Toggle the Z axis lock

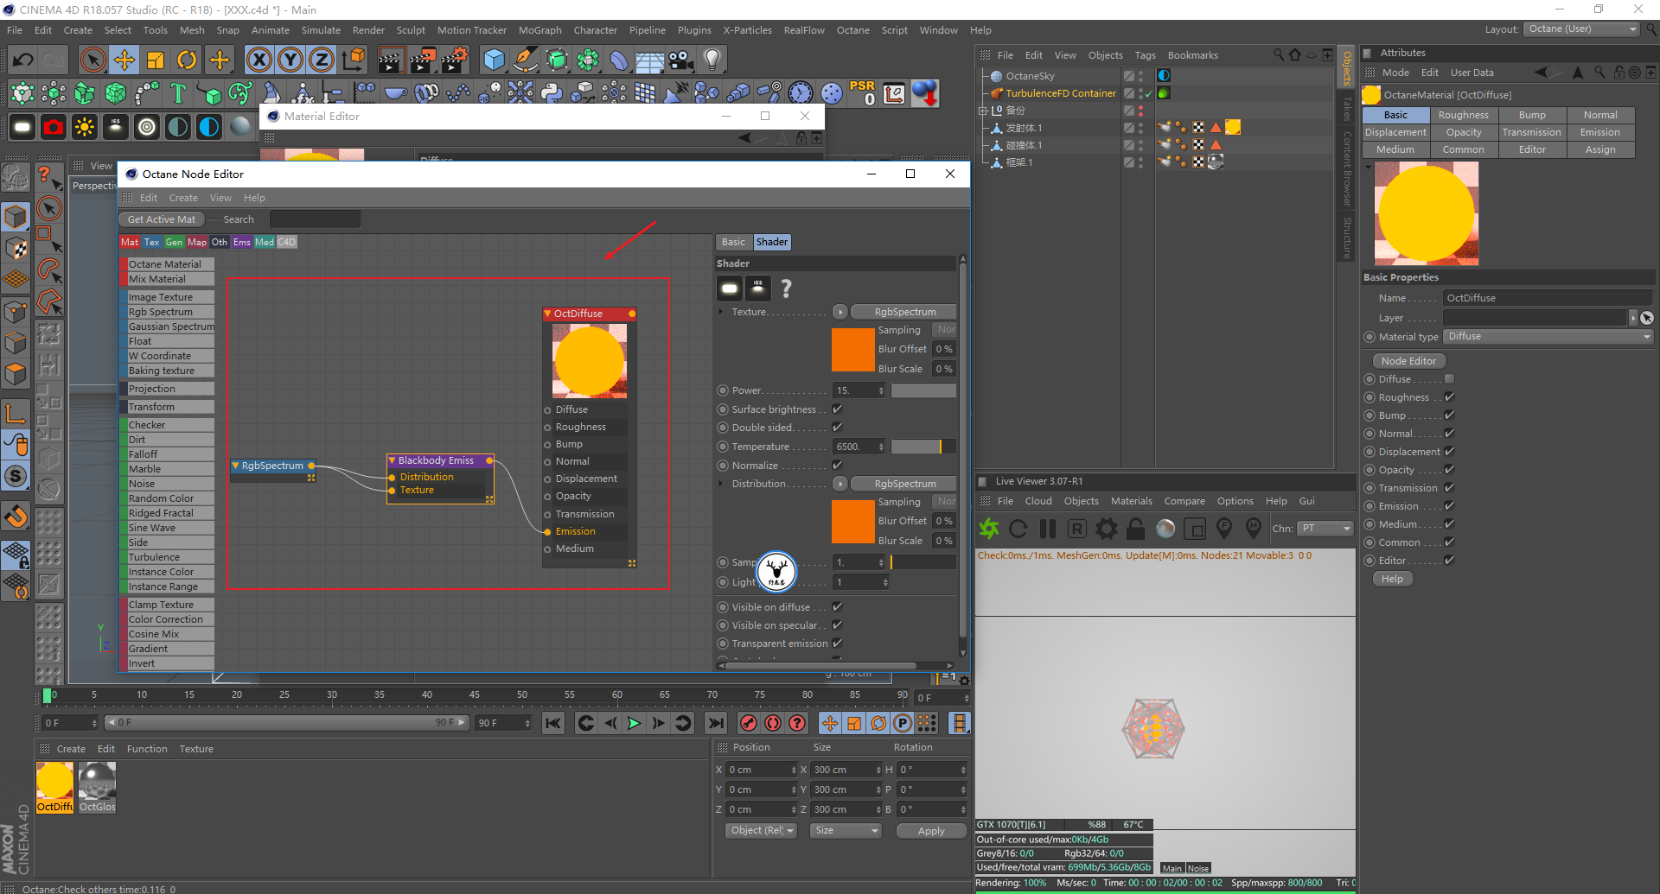click(x=321, y=60)
